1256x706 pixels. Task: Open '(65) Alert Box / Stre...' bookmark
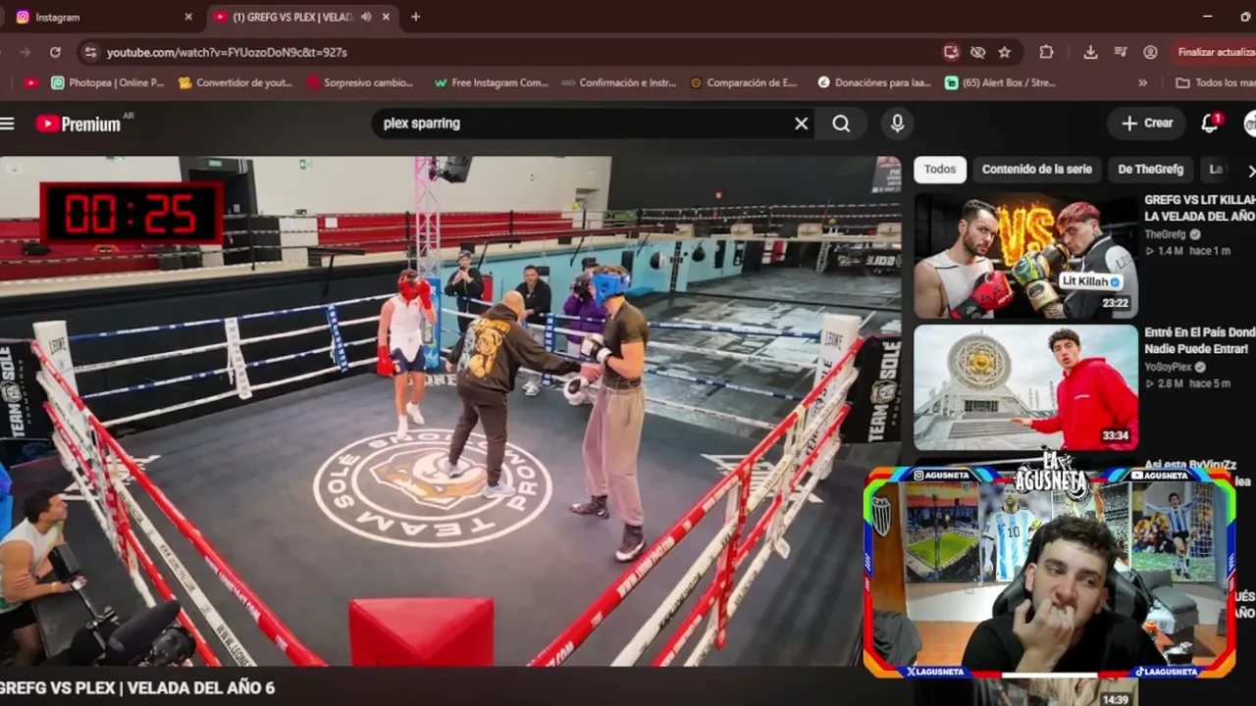click(1000, 83)
